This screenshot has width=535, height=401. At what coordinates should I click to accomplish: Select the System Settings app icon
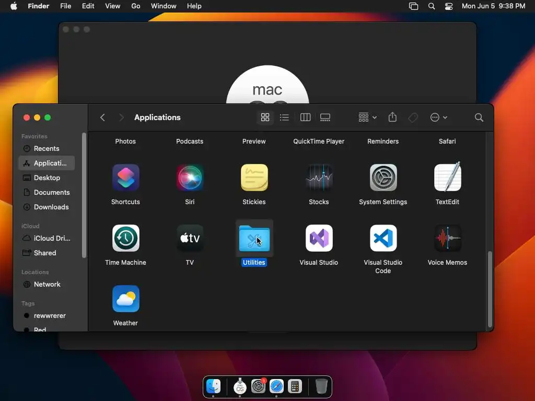click(x=383, y=178)
